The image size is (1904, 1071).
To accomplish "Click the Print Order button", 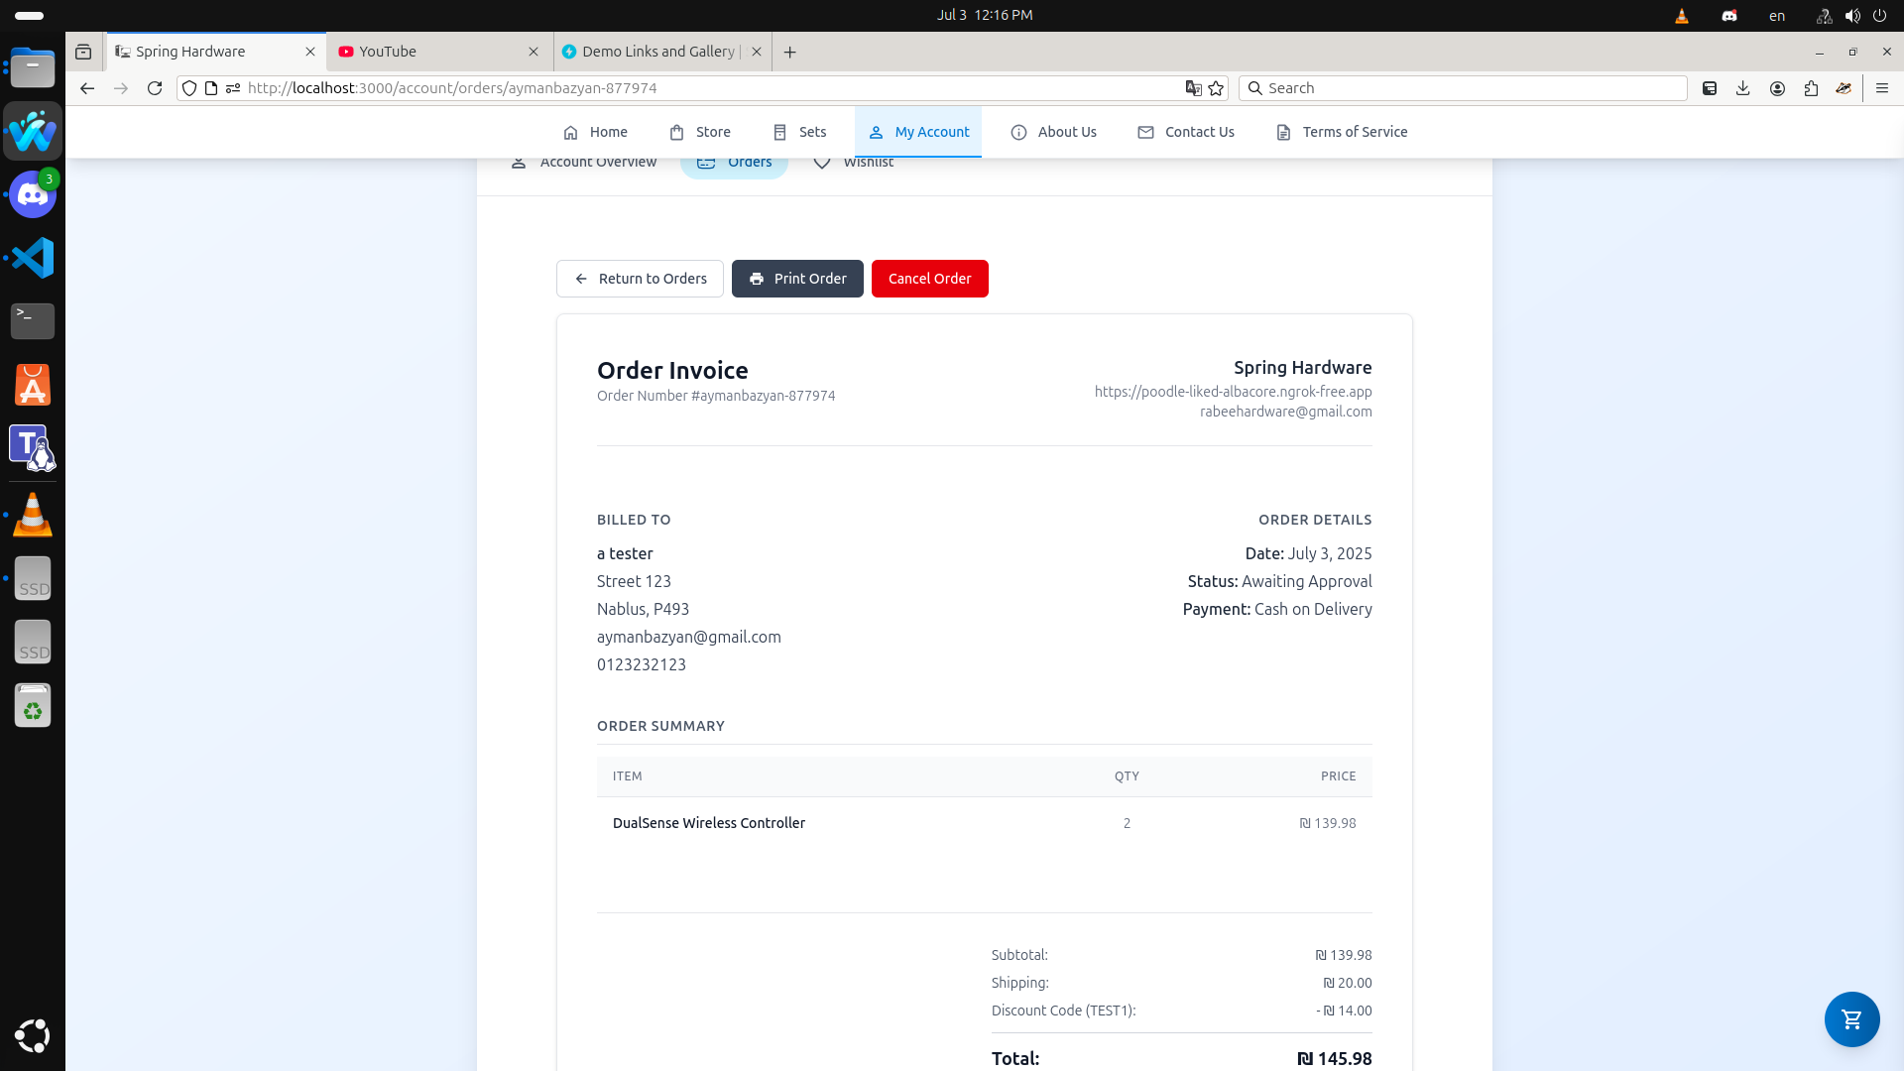I will pyautogui.click(x=797, y=279).
